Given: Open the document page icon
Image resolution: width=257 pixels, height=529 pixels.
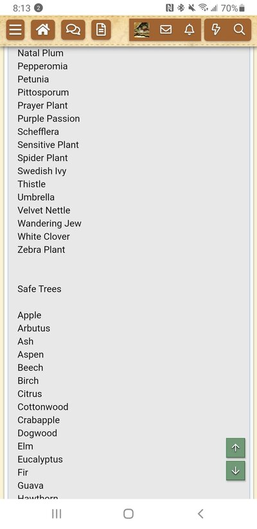Looking at the screenshot, I should pyautogui.click(x=101, y=30).
